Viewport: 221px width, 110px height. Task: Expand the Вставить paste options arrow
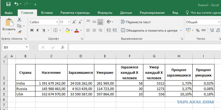(9, 34)
